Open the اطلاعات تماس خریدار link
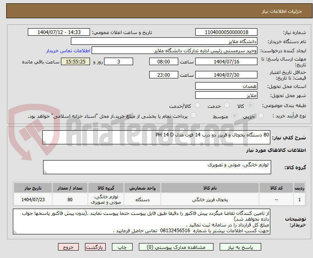 68,51
